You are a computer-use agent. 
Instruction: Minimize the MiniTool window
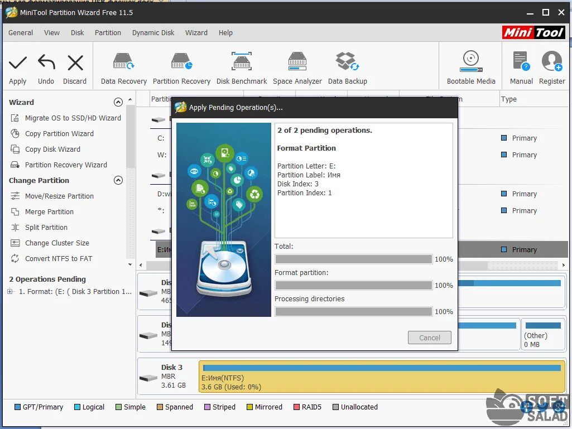tap(530, 13)
